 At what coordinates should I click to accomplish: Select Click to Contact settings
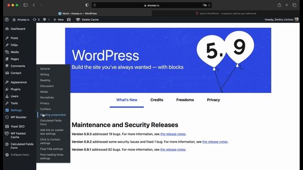50,141
